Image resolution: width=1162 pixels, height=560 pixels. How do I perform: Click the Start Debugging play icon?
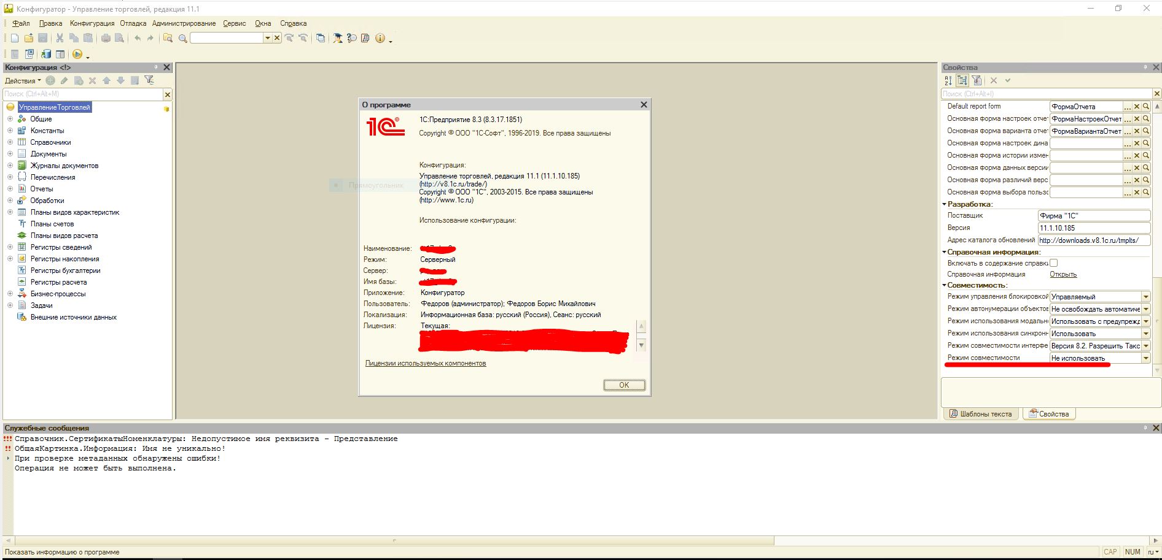[x=77, y=55]
